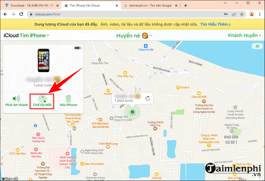Select the green device location dot

tap(132, 111)
